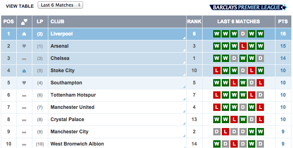Click Southampton's down-arrow movement icon
Screen dimensions: 293x148
click(24, 83)
